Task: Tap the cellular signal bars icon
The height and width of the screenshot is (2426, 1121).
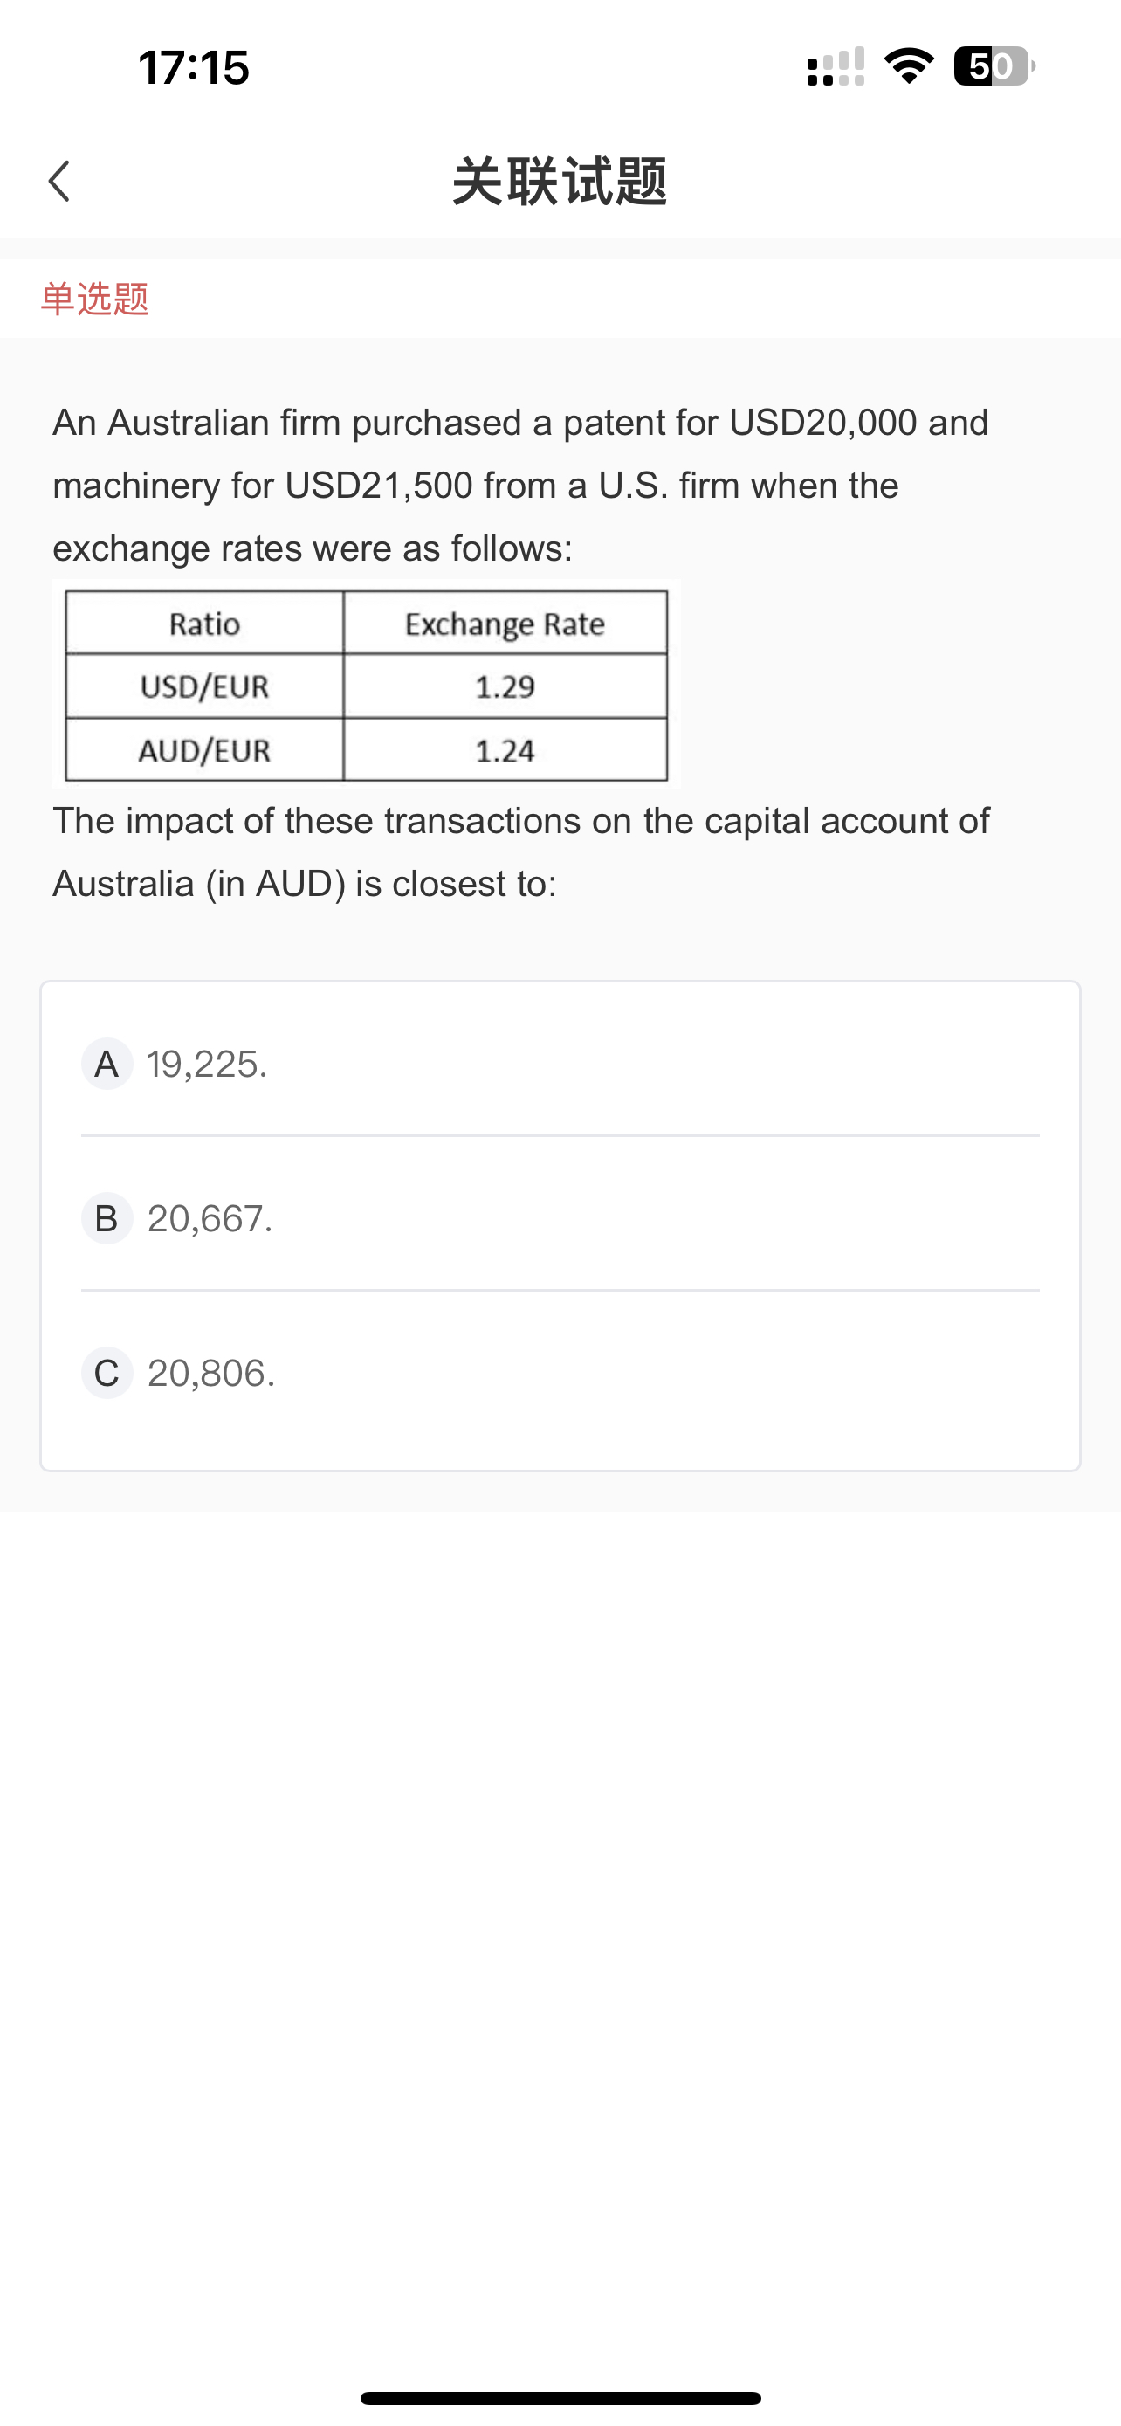Action: coord(835,67)
